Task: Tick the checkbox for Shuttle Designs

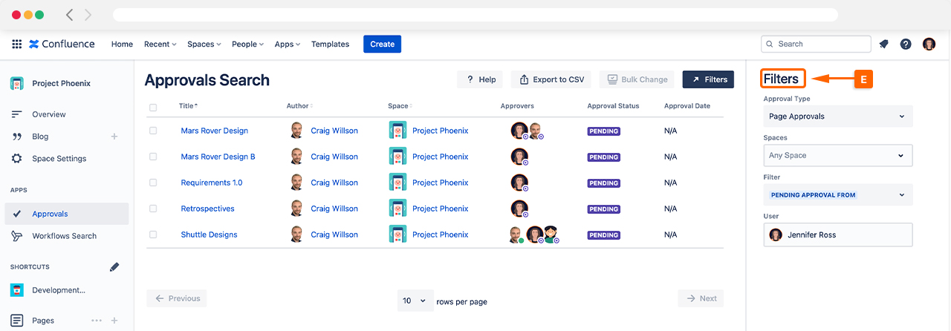Action: click(x=153, y=235)
